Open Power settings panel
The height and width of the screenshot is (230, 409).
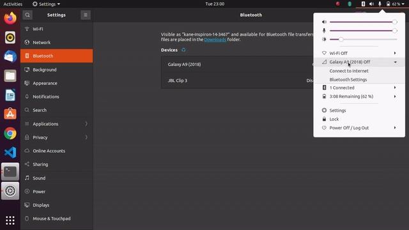(57, 192)
